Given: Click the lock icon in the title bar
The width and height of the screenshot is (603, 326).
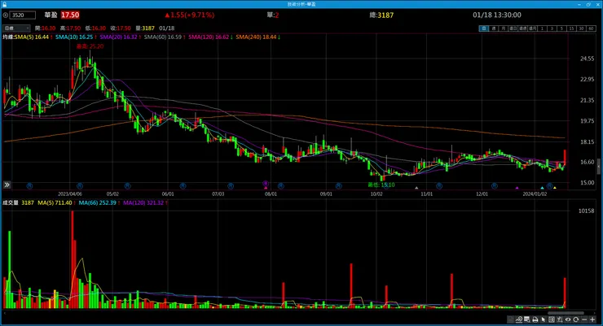Looking at the screenshot, I should (x=5, y=4).
